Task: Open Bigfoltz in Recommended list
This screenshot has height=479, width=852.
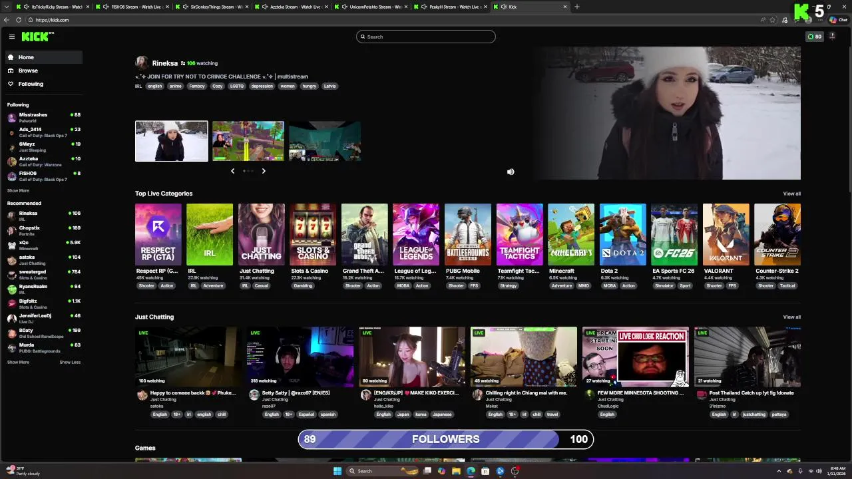Action: [x=44, y=304]
